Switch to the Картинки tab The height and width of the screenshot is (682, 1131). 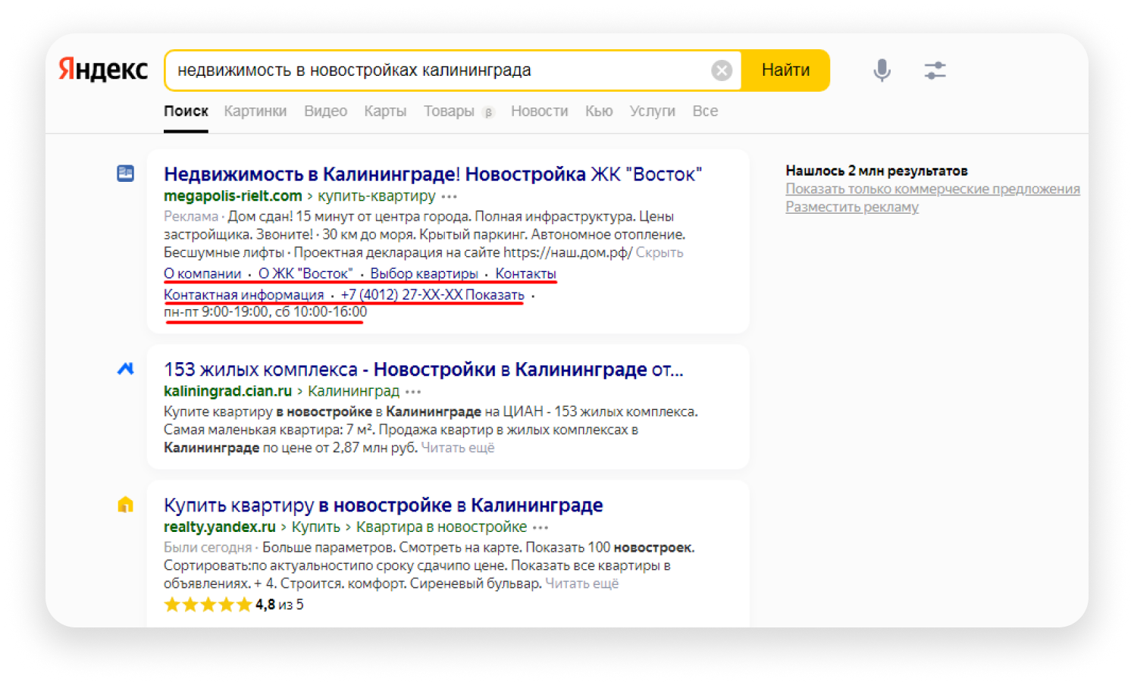click(255, 111)
